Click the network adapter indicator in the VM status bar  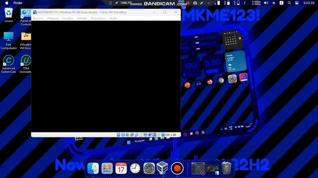click(x=132, y=134)
